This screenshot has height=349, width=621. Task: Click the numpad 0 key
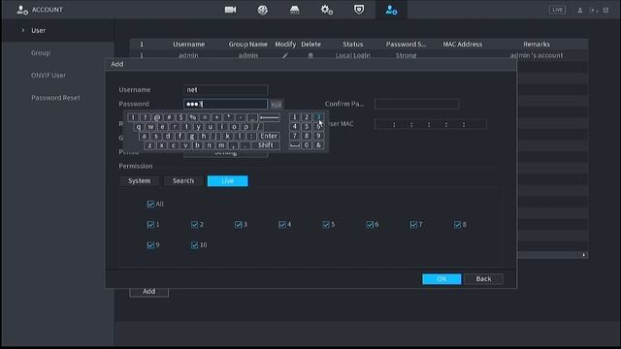point(307,145)
